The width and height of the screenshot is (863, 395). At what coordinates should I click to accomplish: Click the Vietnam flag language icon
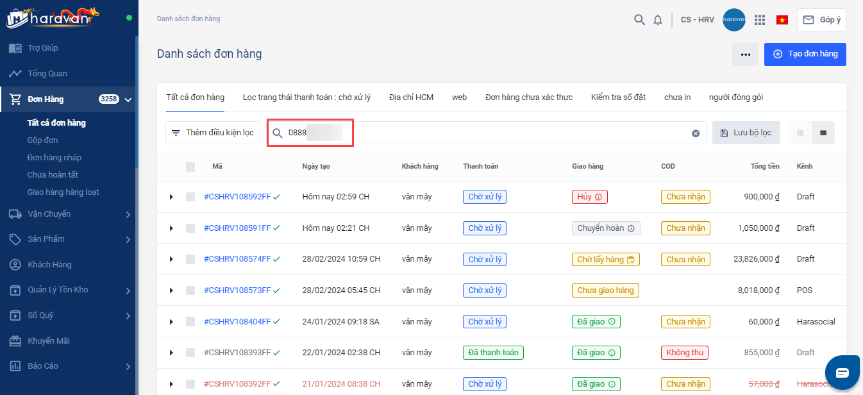782,20
